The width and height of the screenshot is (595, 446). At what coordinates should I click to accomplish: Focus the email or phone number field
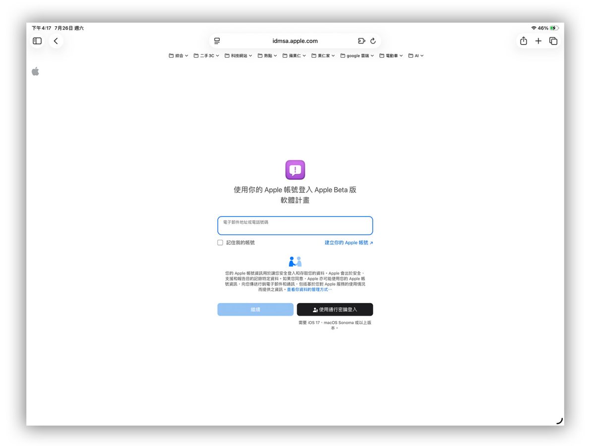pyautogui.click(x=295, y=225)
